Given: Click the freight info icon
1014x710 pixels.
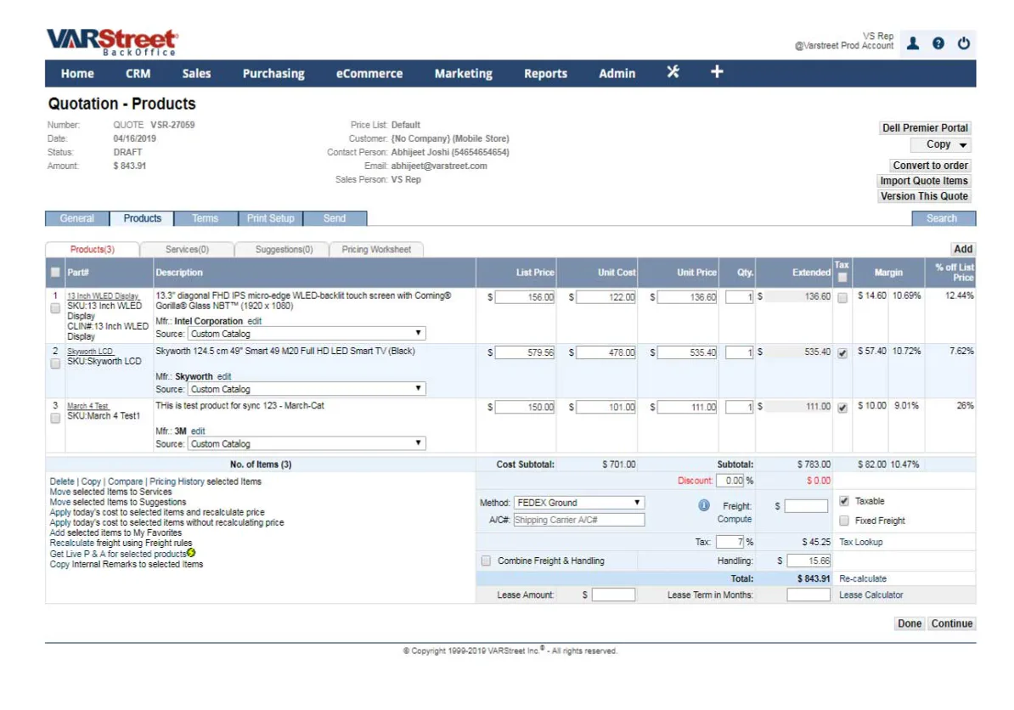Looking at the screenshot, I should (x=703, y=505).
